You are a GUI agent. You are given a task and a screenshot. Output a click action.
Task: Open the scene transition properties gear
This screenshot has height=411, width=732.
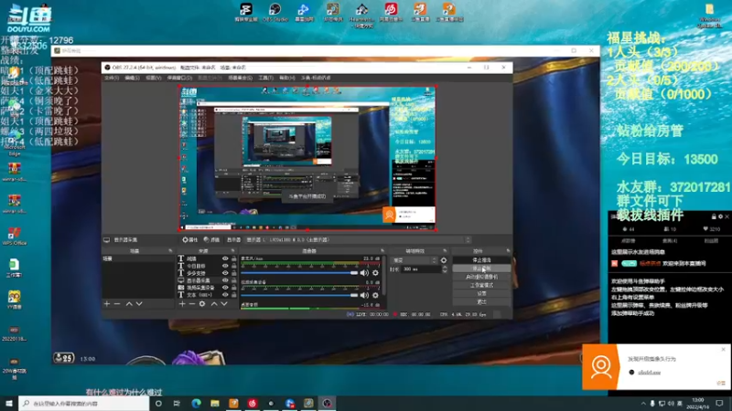444,260
